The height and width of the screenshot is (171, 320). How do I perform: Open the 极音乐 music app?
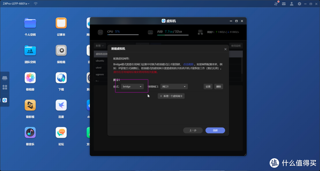point(30,133)
